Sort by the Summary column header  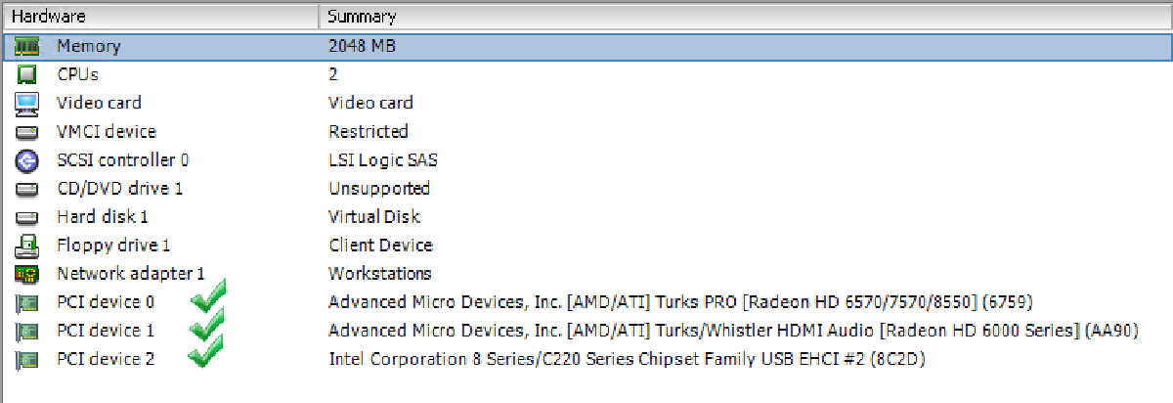362,17
